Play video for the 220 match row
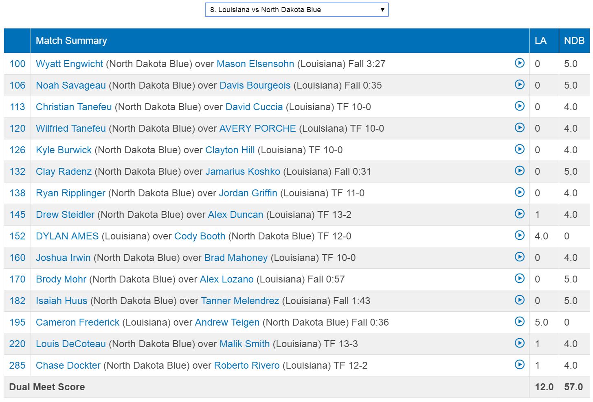This screenshot has width=593, height=402. [x=520, y=343]
